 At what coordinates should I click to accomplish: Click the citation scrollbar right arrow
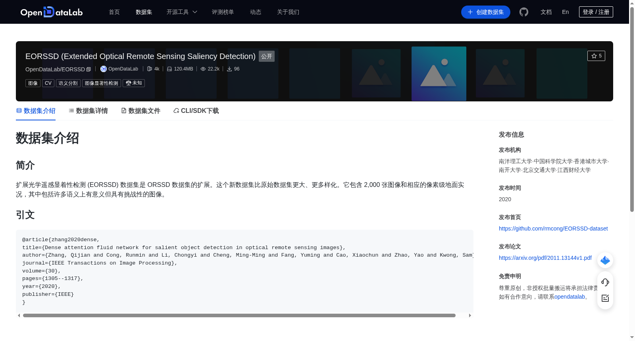[x=470, y=316]
